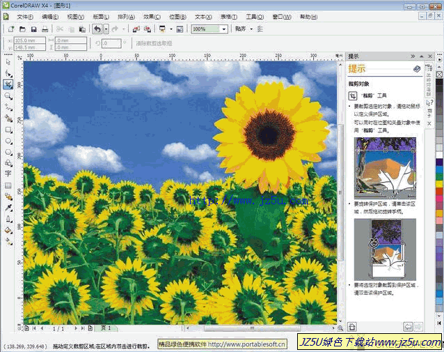Select the Crop tool in toolbox
444x352 pixels.
[x=8, y=84]
